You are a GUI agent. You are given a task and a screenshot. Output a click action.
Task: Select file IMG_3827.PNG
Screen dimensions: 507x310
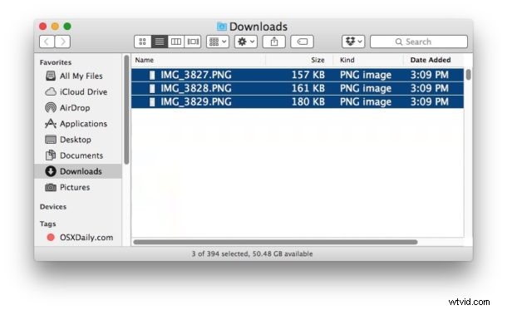298,75
